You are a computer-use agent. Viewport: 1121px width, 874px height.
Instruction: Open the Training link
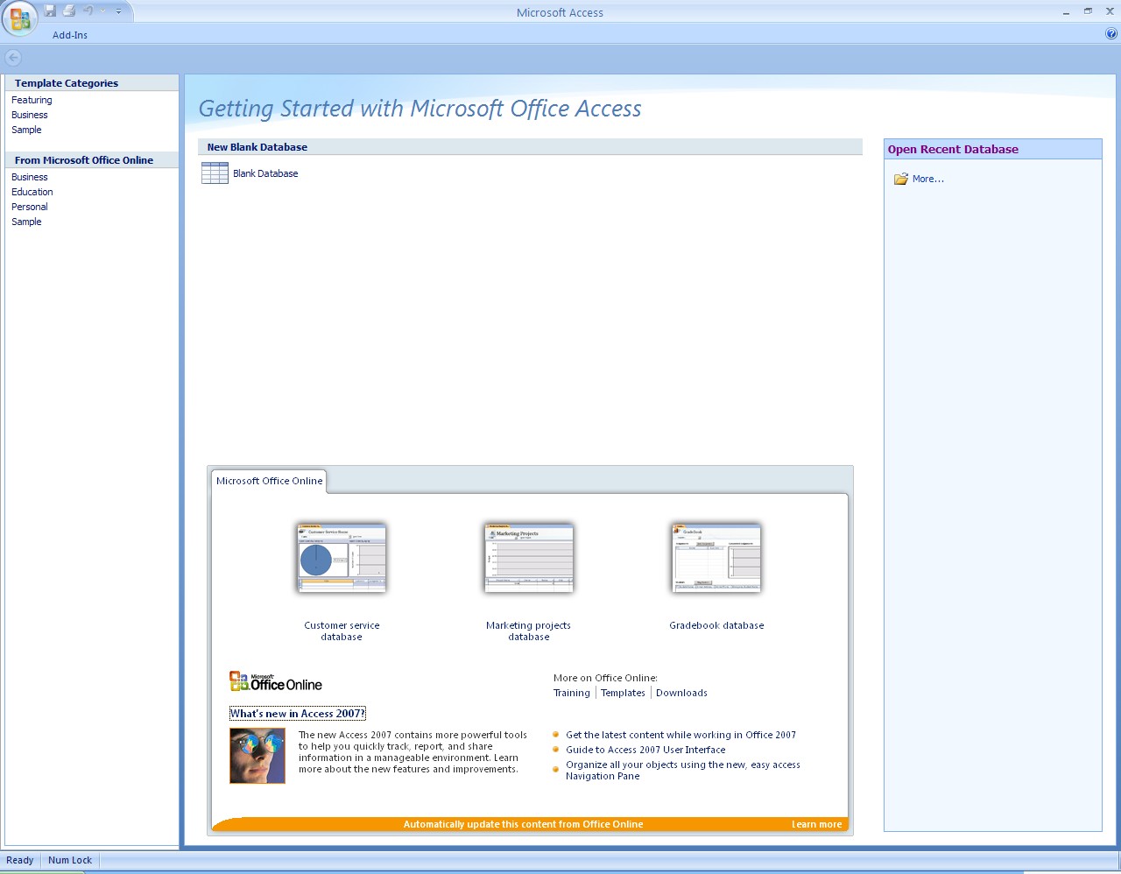click(572, 693)
